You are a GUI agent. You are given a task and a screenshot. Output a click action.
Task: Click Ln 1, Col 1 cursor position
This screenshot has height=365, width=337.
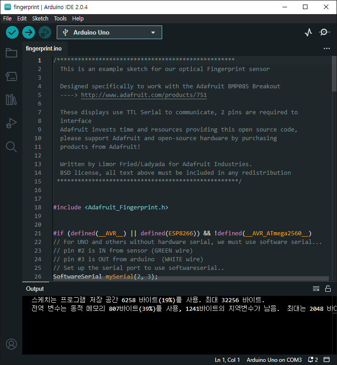227,360
